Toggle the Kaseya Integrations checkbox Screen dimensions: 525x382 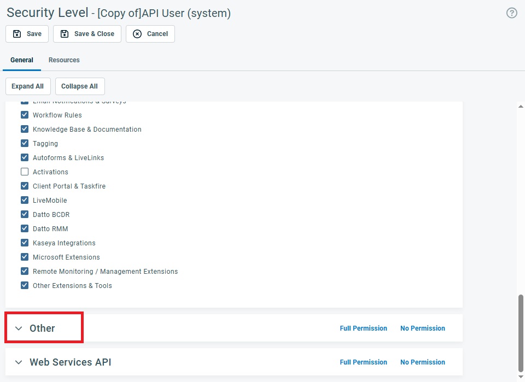25,243
